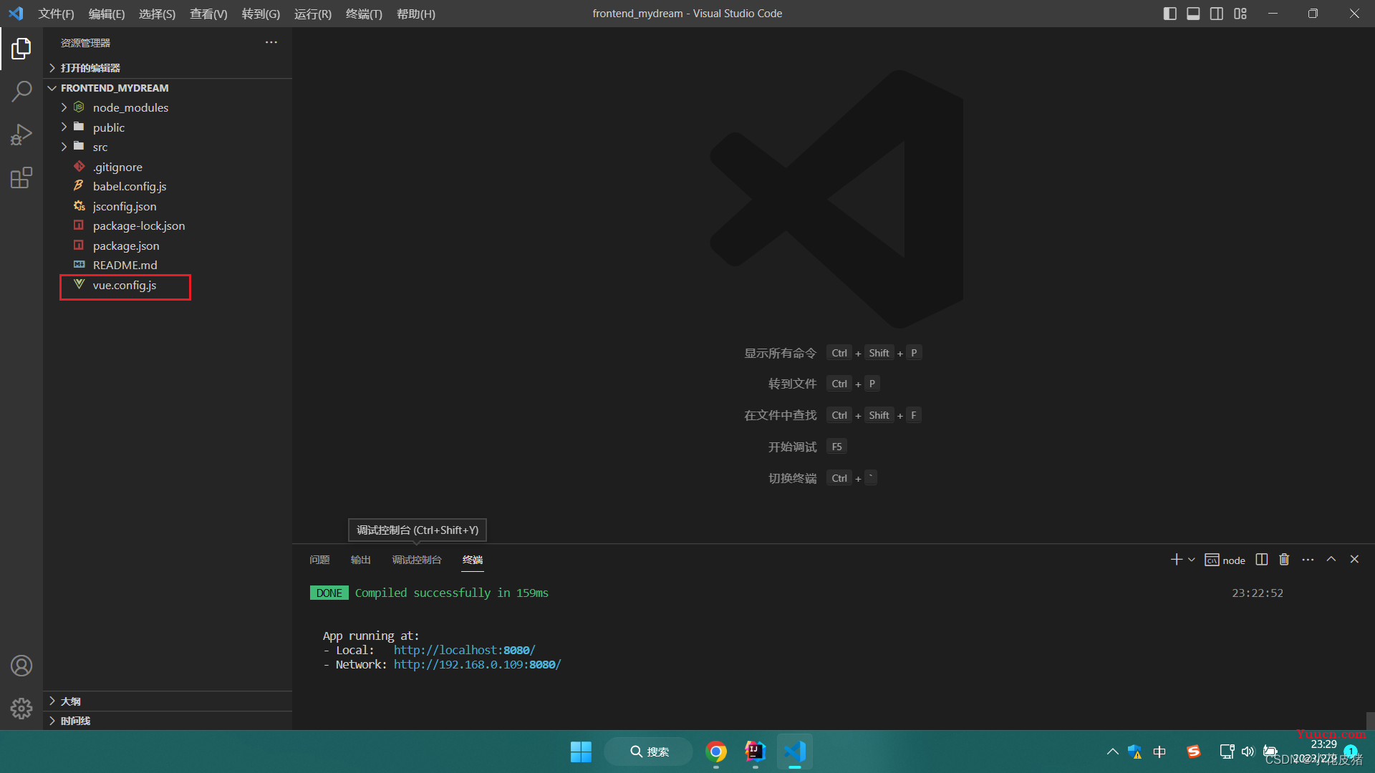The width and height of the screenshot is (1375, 773).
Task: Split the terminal pane
Action: click(x=1262, y=560)
